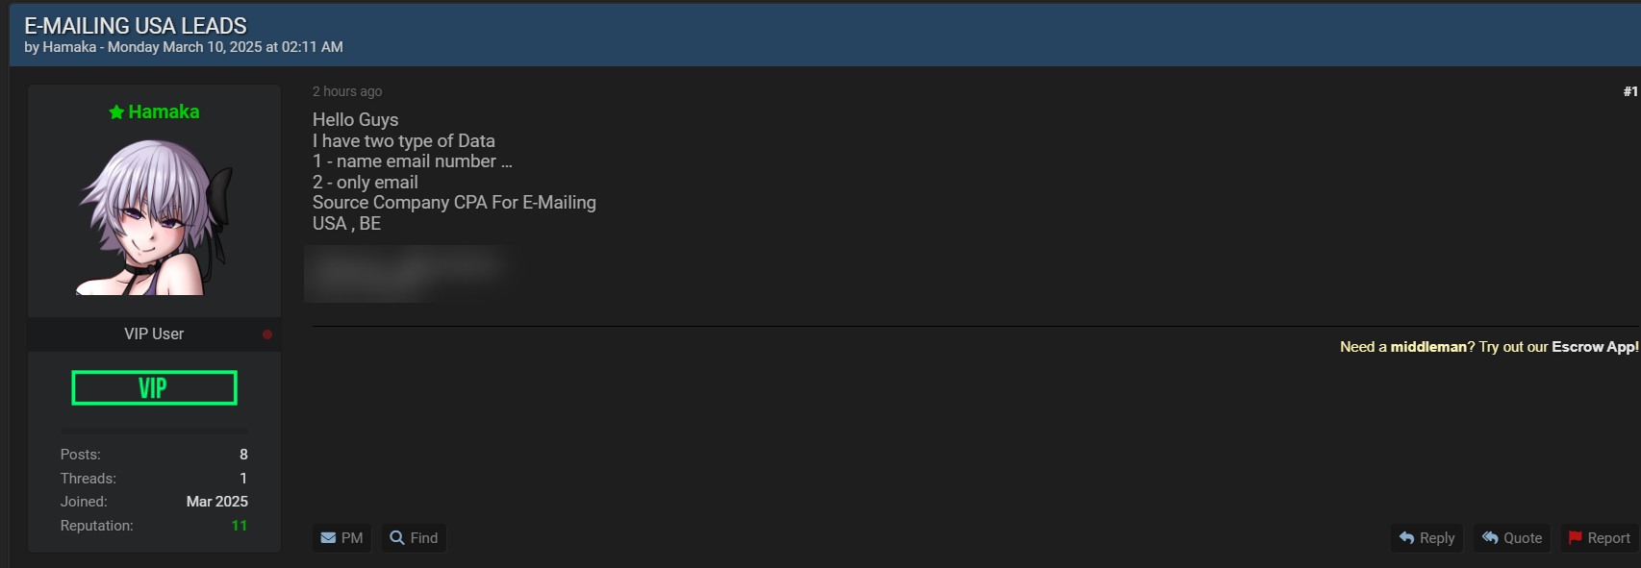Click the reputation value 11

pyautogui.click(x=240, y=526)
